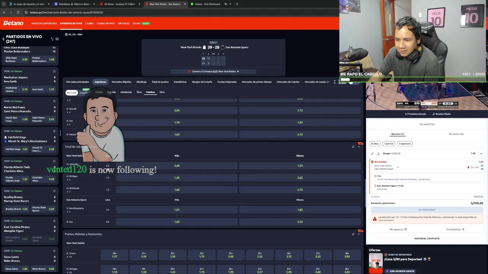
Task: Open the browser tab search dropdown
Action: coord(3,4)
